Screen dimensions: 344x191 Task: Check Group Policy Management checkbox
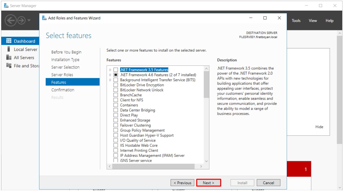pos(116,130)
